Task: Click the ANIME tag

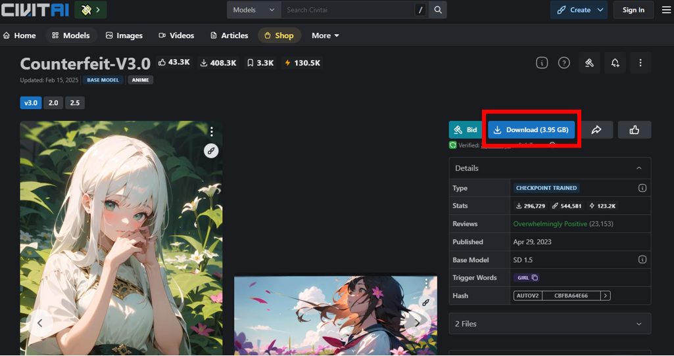Action: click(x=140, y=80)
